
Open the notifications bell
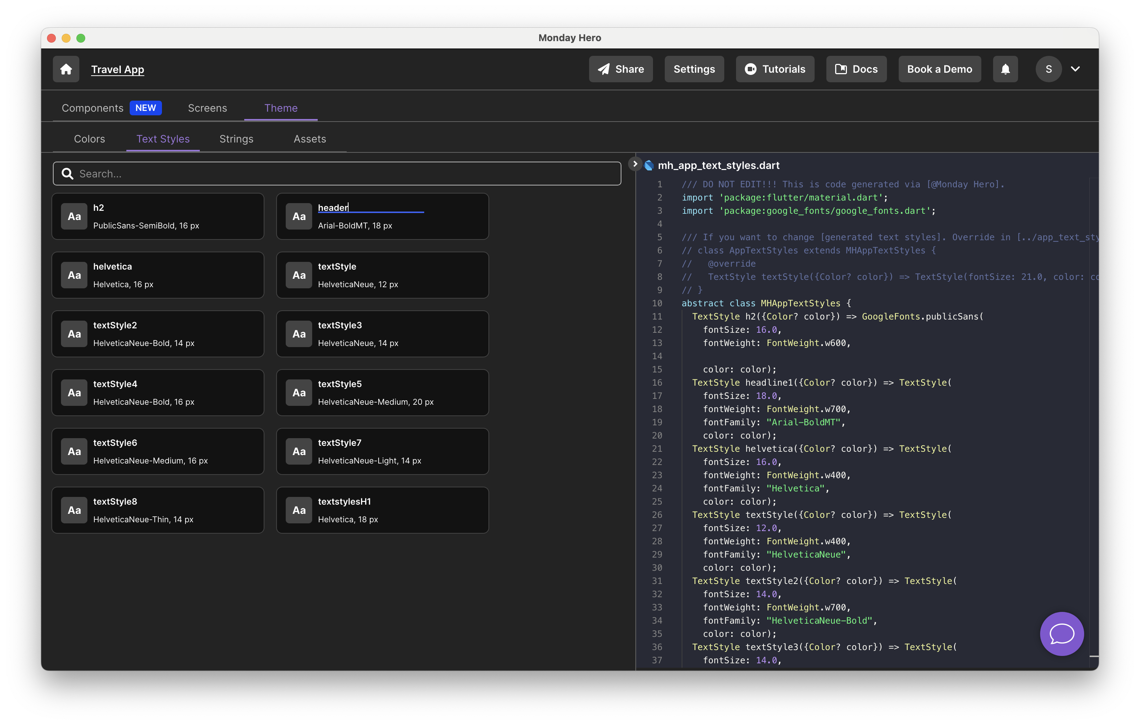(x=1005, y=69)
